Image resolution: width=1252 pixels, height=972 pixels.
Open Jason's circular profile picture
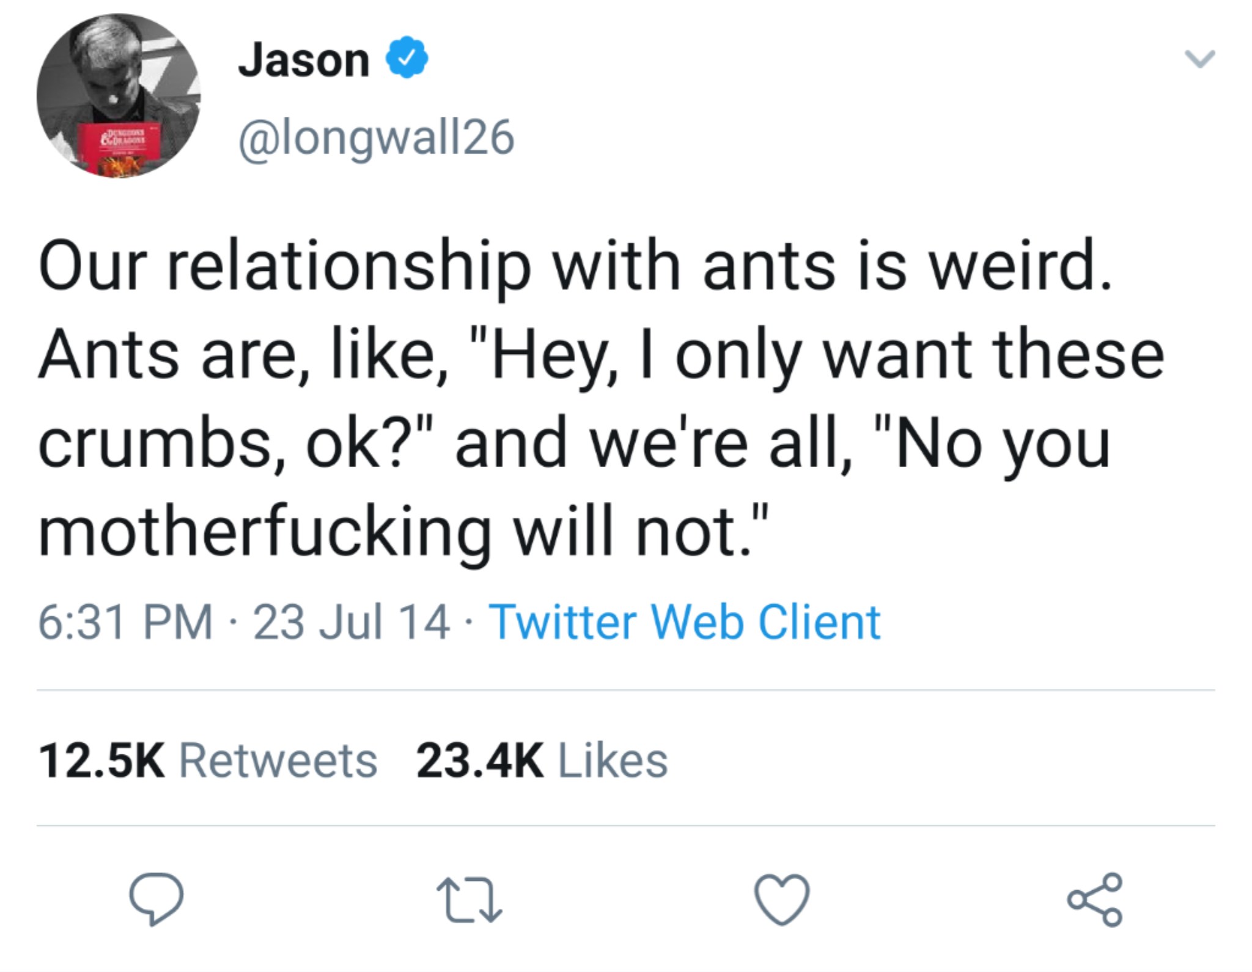[x=119, y=96]
